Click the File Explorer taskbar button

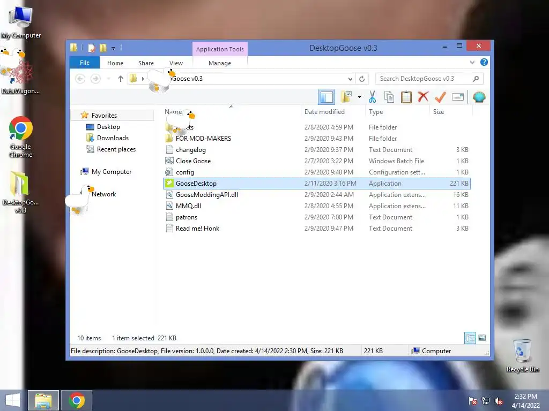pyautogui.click(x=43, y=400)
